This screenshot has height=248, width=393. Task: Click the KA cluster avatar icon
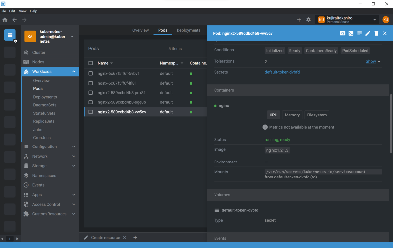(x=30, y=37)
